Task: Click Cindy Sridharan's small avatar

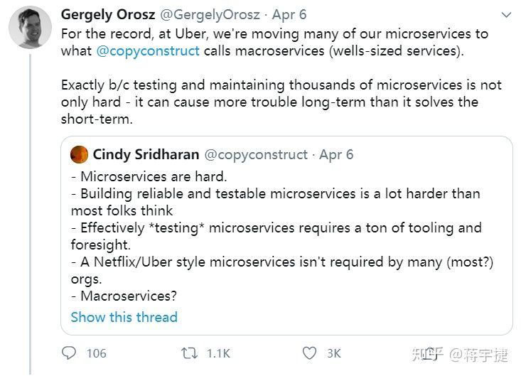Action: click(80, 154)
